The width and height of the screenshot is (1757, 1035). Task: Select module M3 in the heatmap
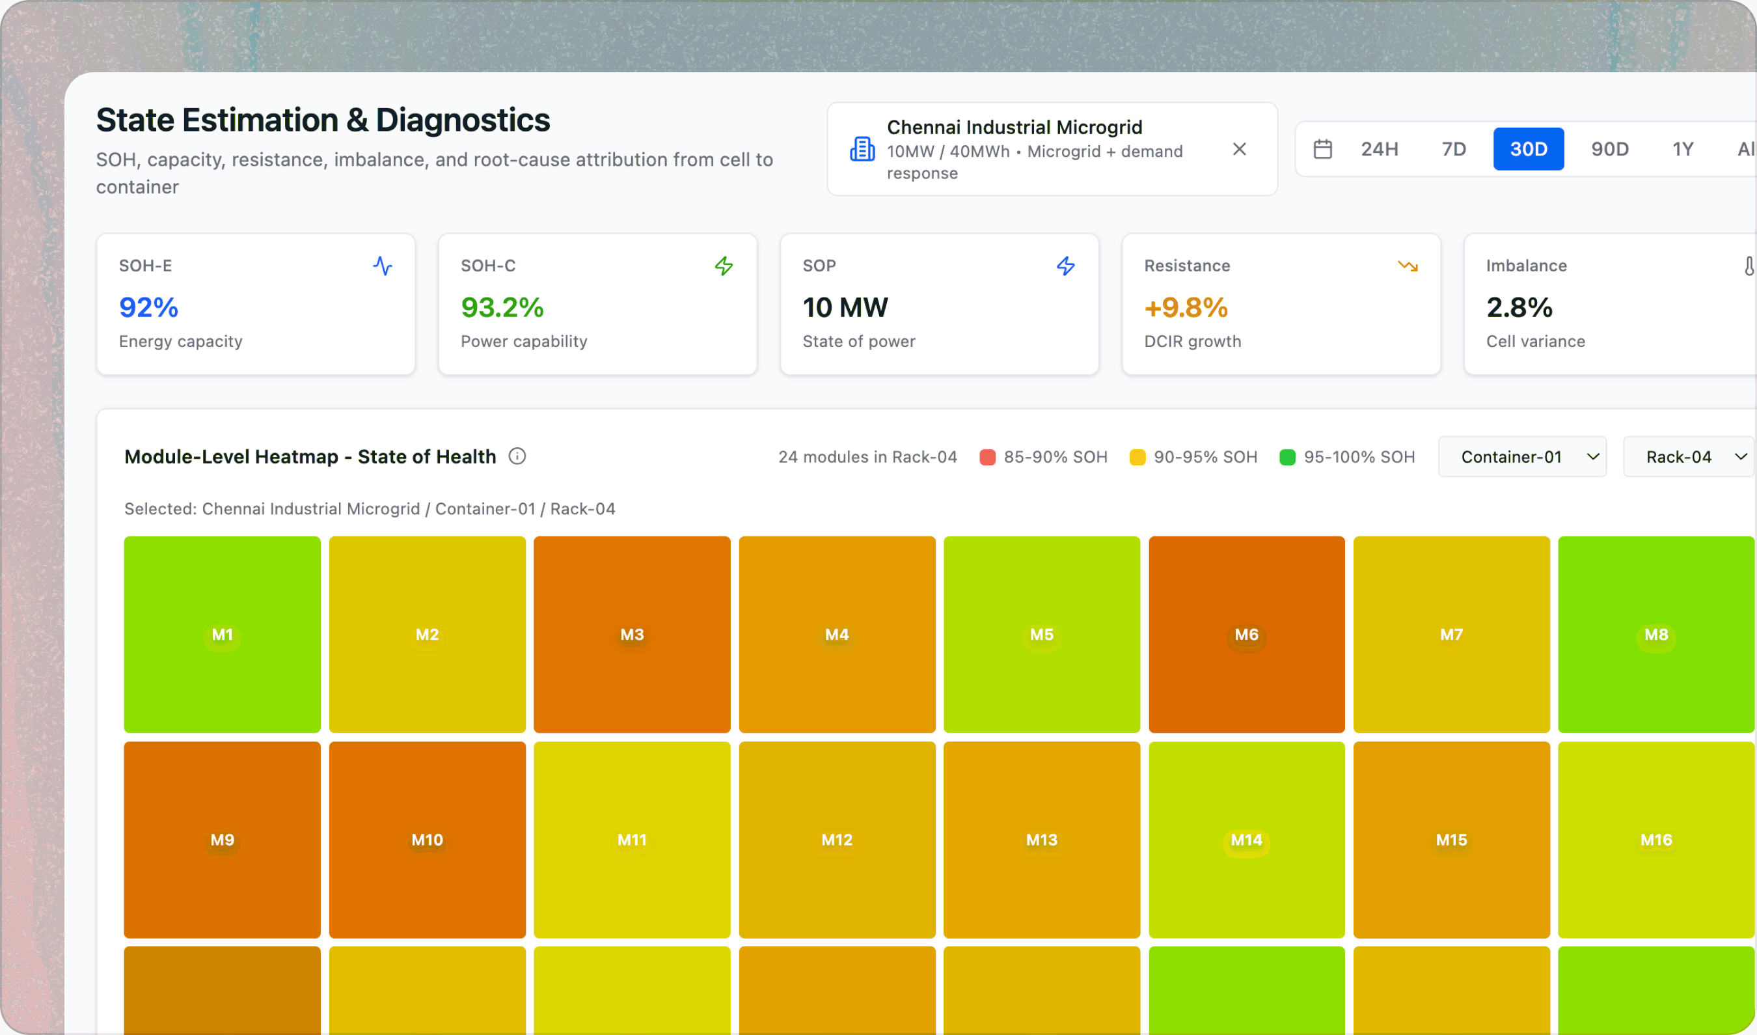pyautogui.click(x=633, y=635)
